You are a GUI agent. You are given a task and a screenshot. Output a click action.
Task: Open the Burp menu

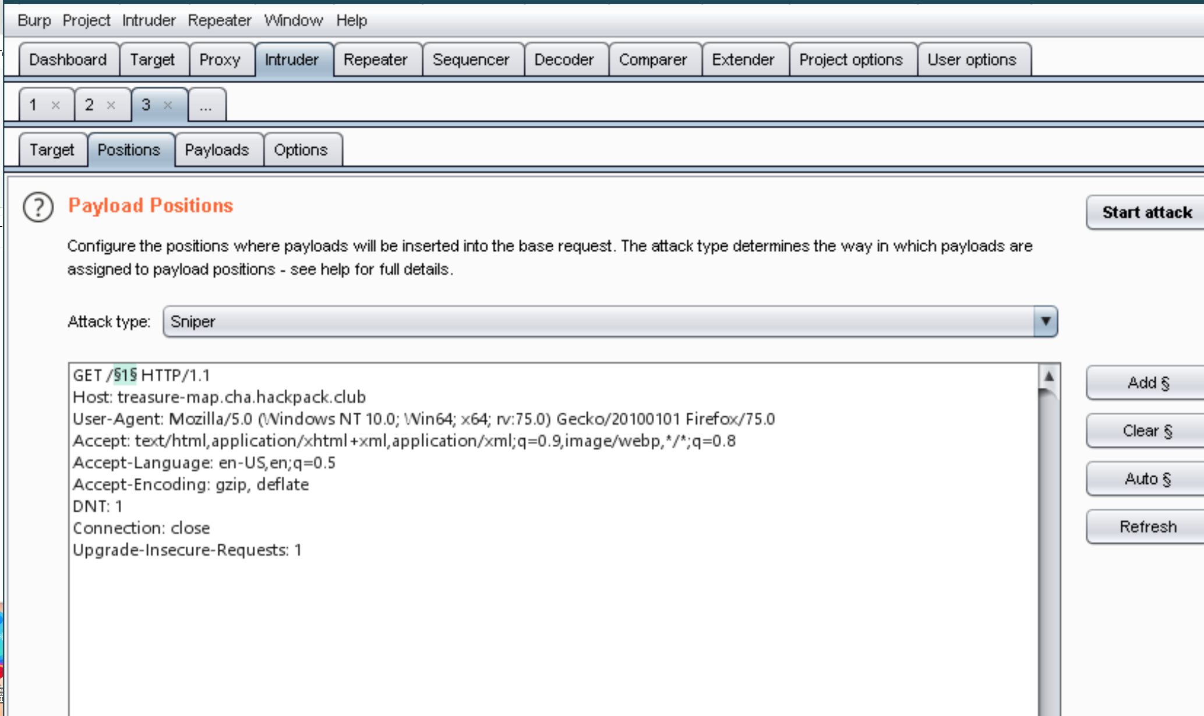pos(34,20)
